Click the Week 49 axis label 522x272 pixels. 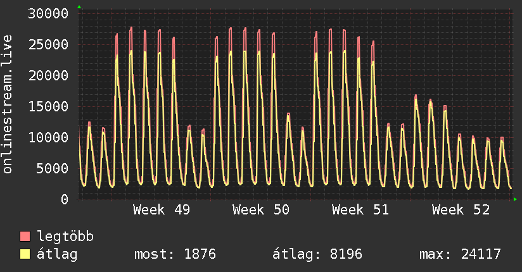click(x=162, y=210)
